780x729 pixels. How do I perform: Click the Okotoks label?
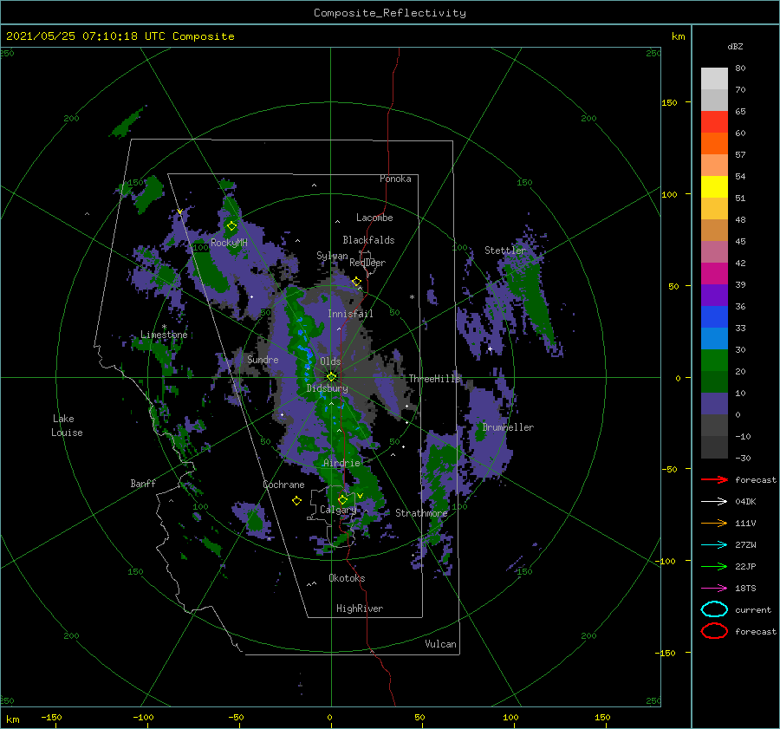click(x=347, y=578)
